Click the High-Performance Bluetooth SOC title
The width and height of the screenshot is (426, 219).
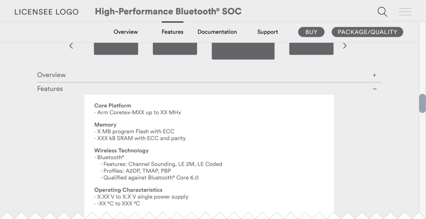click(168, 11)
